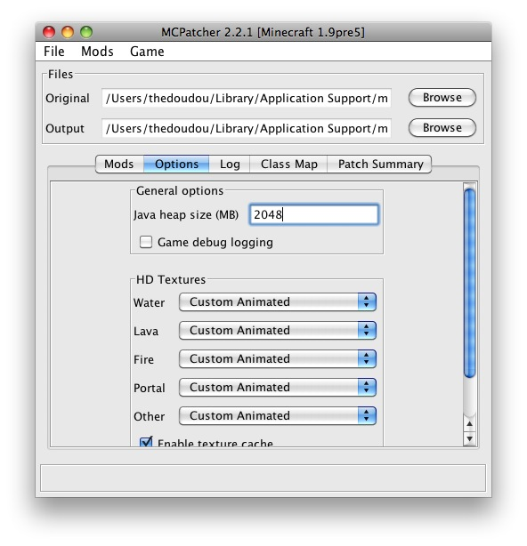This screenshot has height=546, width=527.
Task: Toggle the Enable texture cache checkbox
Action: pyautogui.click(x=146, y=442)
